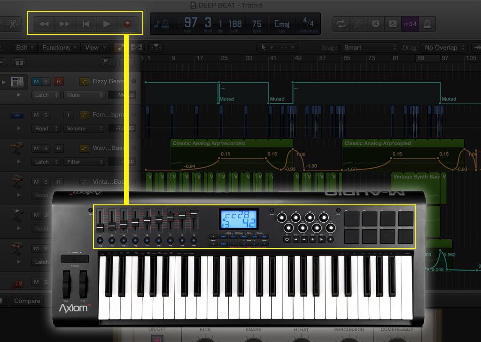481x342 pixels.
Task: Open the Mute automation parameter menu
Action: pos(84,95)
